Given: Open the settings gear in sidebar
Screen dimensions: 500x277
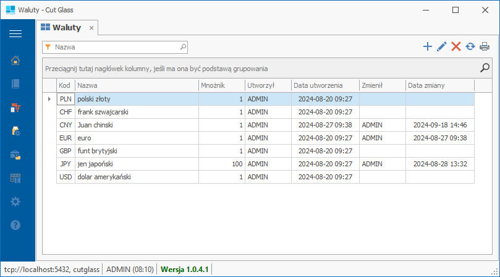Looking at the screenshot, I should coord(15,202).
